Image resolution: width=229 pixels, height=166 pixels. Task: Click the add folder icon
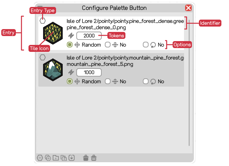coord(56,158)
